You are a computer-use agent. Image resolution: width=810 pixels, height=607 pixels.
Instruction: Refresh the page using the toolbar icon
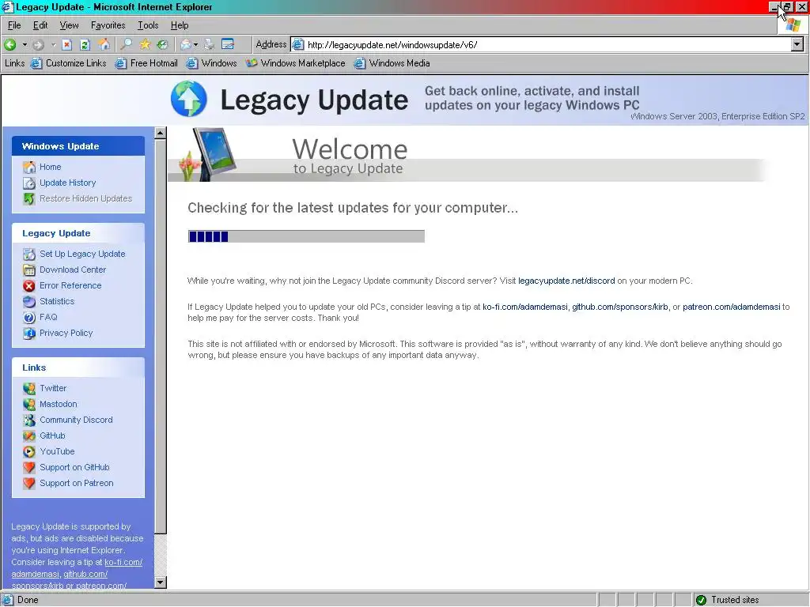pyautogui.click(x=85, y=45)
